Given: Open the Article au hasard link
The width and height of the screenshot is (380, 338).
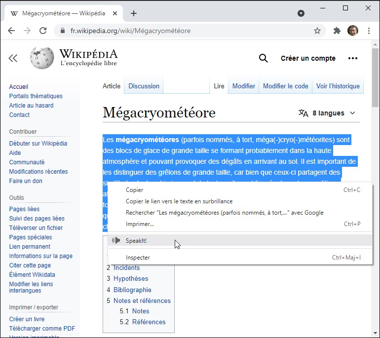Looking at the screenshot, I should pyautogui.click(x=31, y=106).
